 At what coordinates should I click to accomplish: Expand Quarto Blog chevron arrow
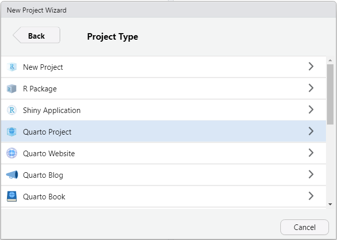point(311,174)
